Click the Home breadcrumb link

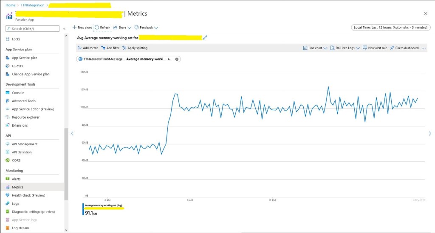pos(10,5)
